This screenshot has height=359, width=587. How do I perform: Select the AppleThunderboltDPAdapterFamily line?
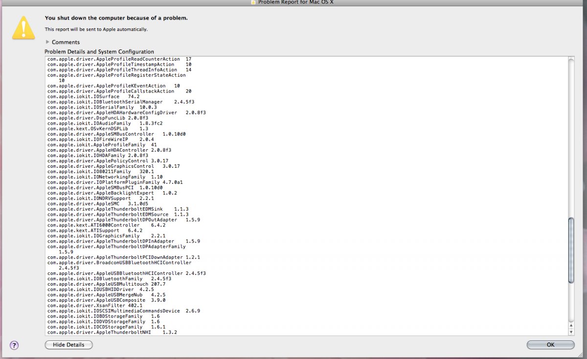point(116,247)
